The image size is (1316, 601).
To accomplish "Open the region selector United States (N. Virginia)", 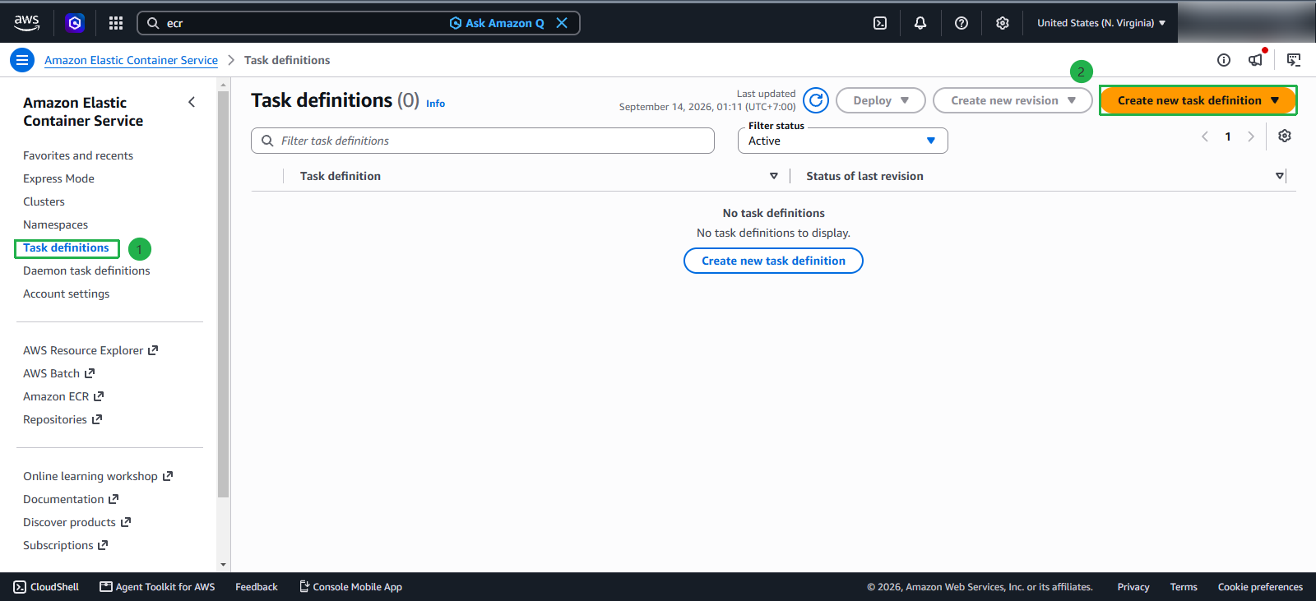I will click(x=1101, y=23).
